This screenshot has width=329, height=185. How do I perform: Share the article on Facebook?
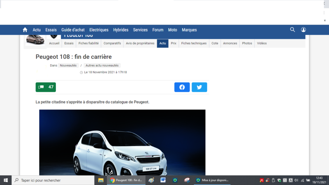click(x=182, y=87)
